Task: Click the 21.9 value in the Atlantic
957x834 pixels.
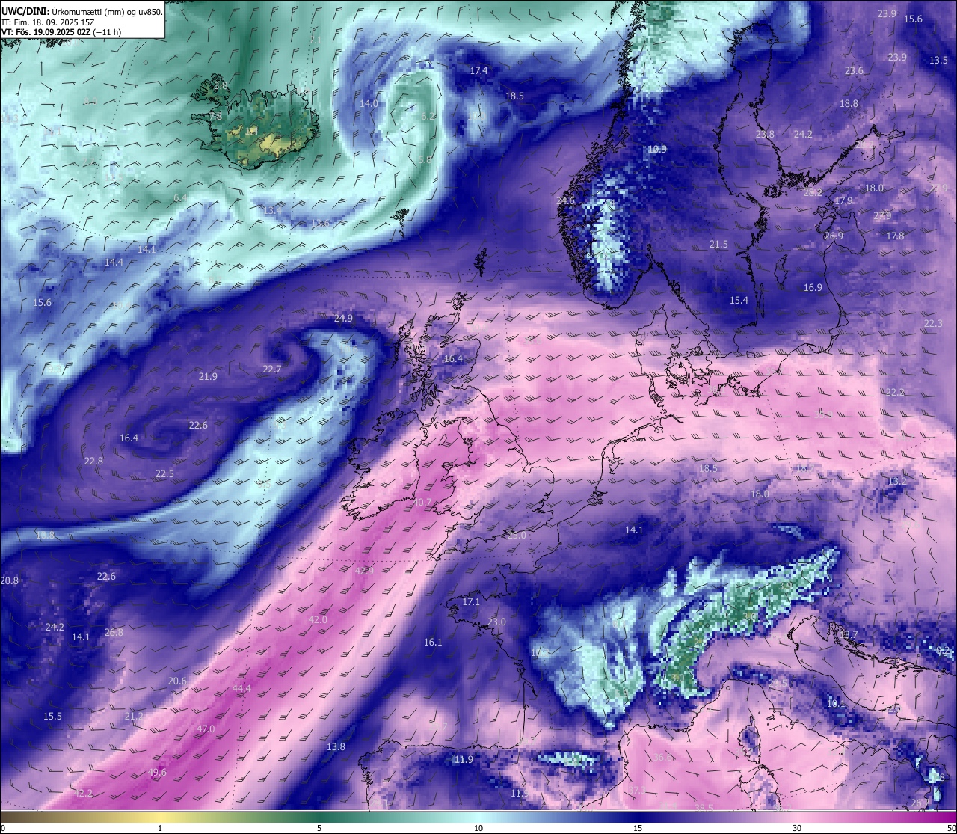Action: click(208, 376)
